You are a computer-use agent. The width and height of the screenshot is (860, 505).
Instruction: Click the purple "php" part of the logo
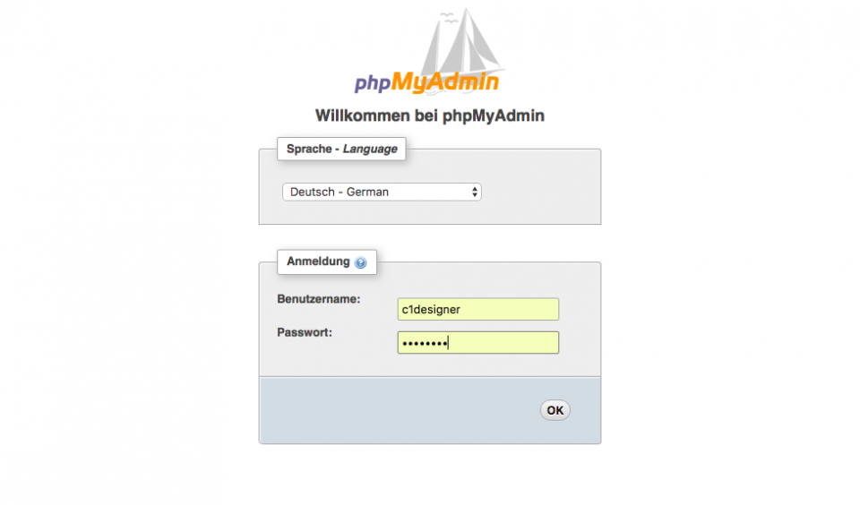(x=372, y=82)
